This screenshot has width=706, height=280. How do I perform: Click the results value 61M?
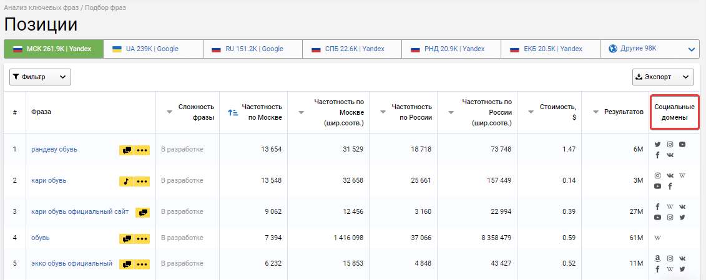pyautogui.click(x=637, y=238)
